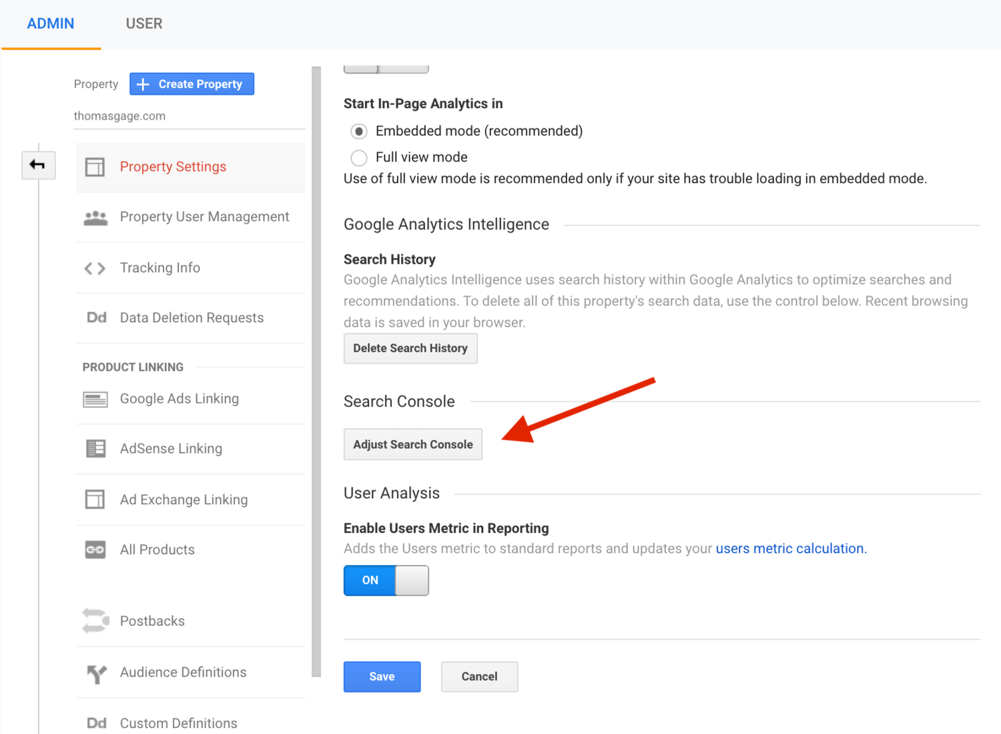
Task: Click the Search Console section heading
Action: (x=399, y=401)
